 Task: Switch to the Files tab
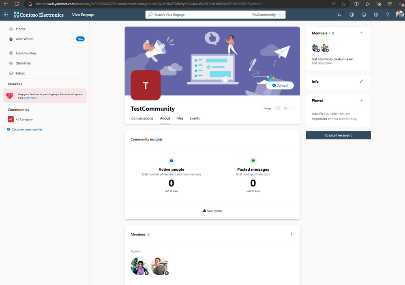point(180,118)
